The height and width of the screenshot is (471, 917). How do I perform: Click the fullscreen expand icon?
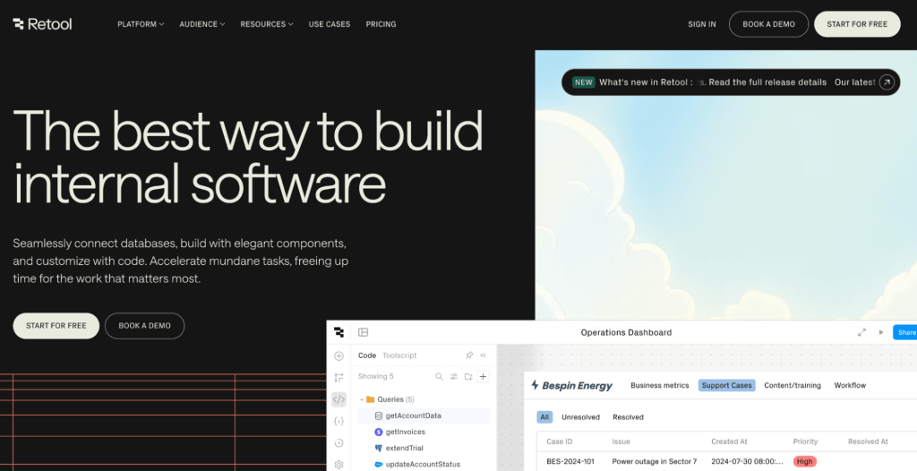pyautogui.click(x=861, y=332)
